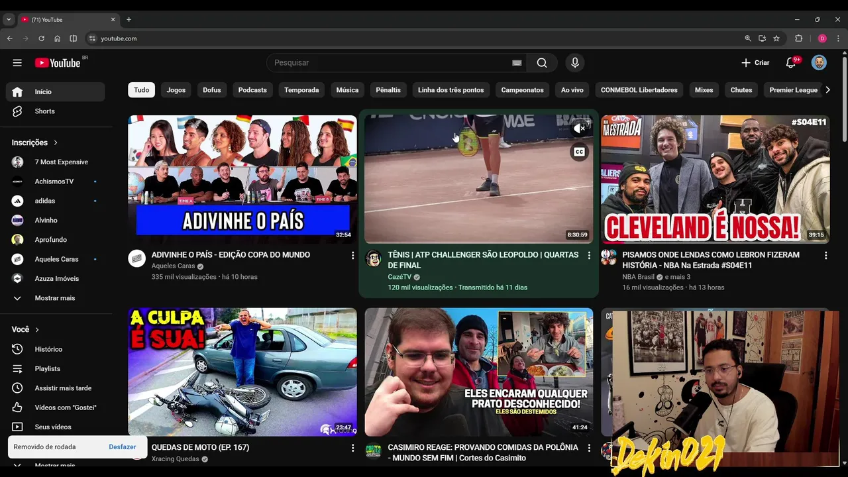Open options for CASIMIRO REAGE video
Viewport: 848px width, 477px height.
589,448
